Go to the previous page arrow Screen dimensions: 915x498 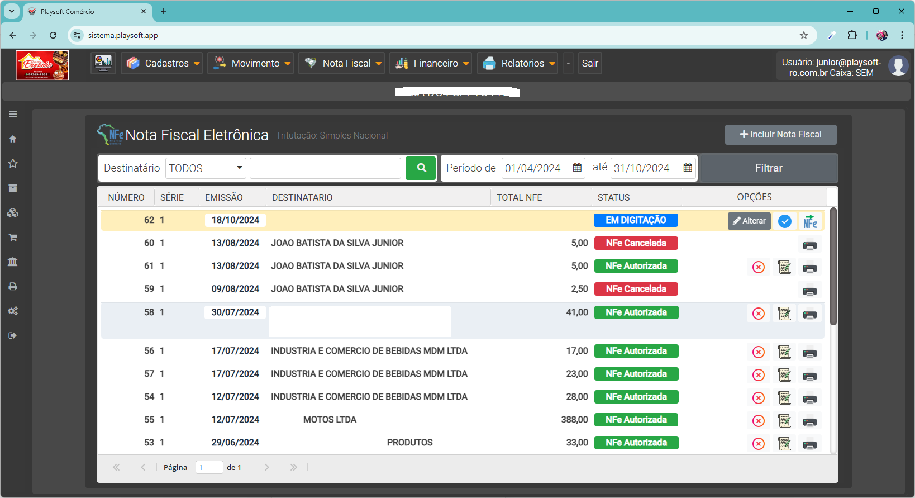pos(143,467)
